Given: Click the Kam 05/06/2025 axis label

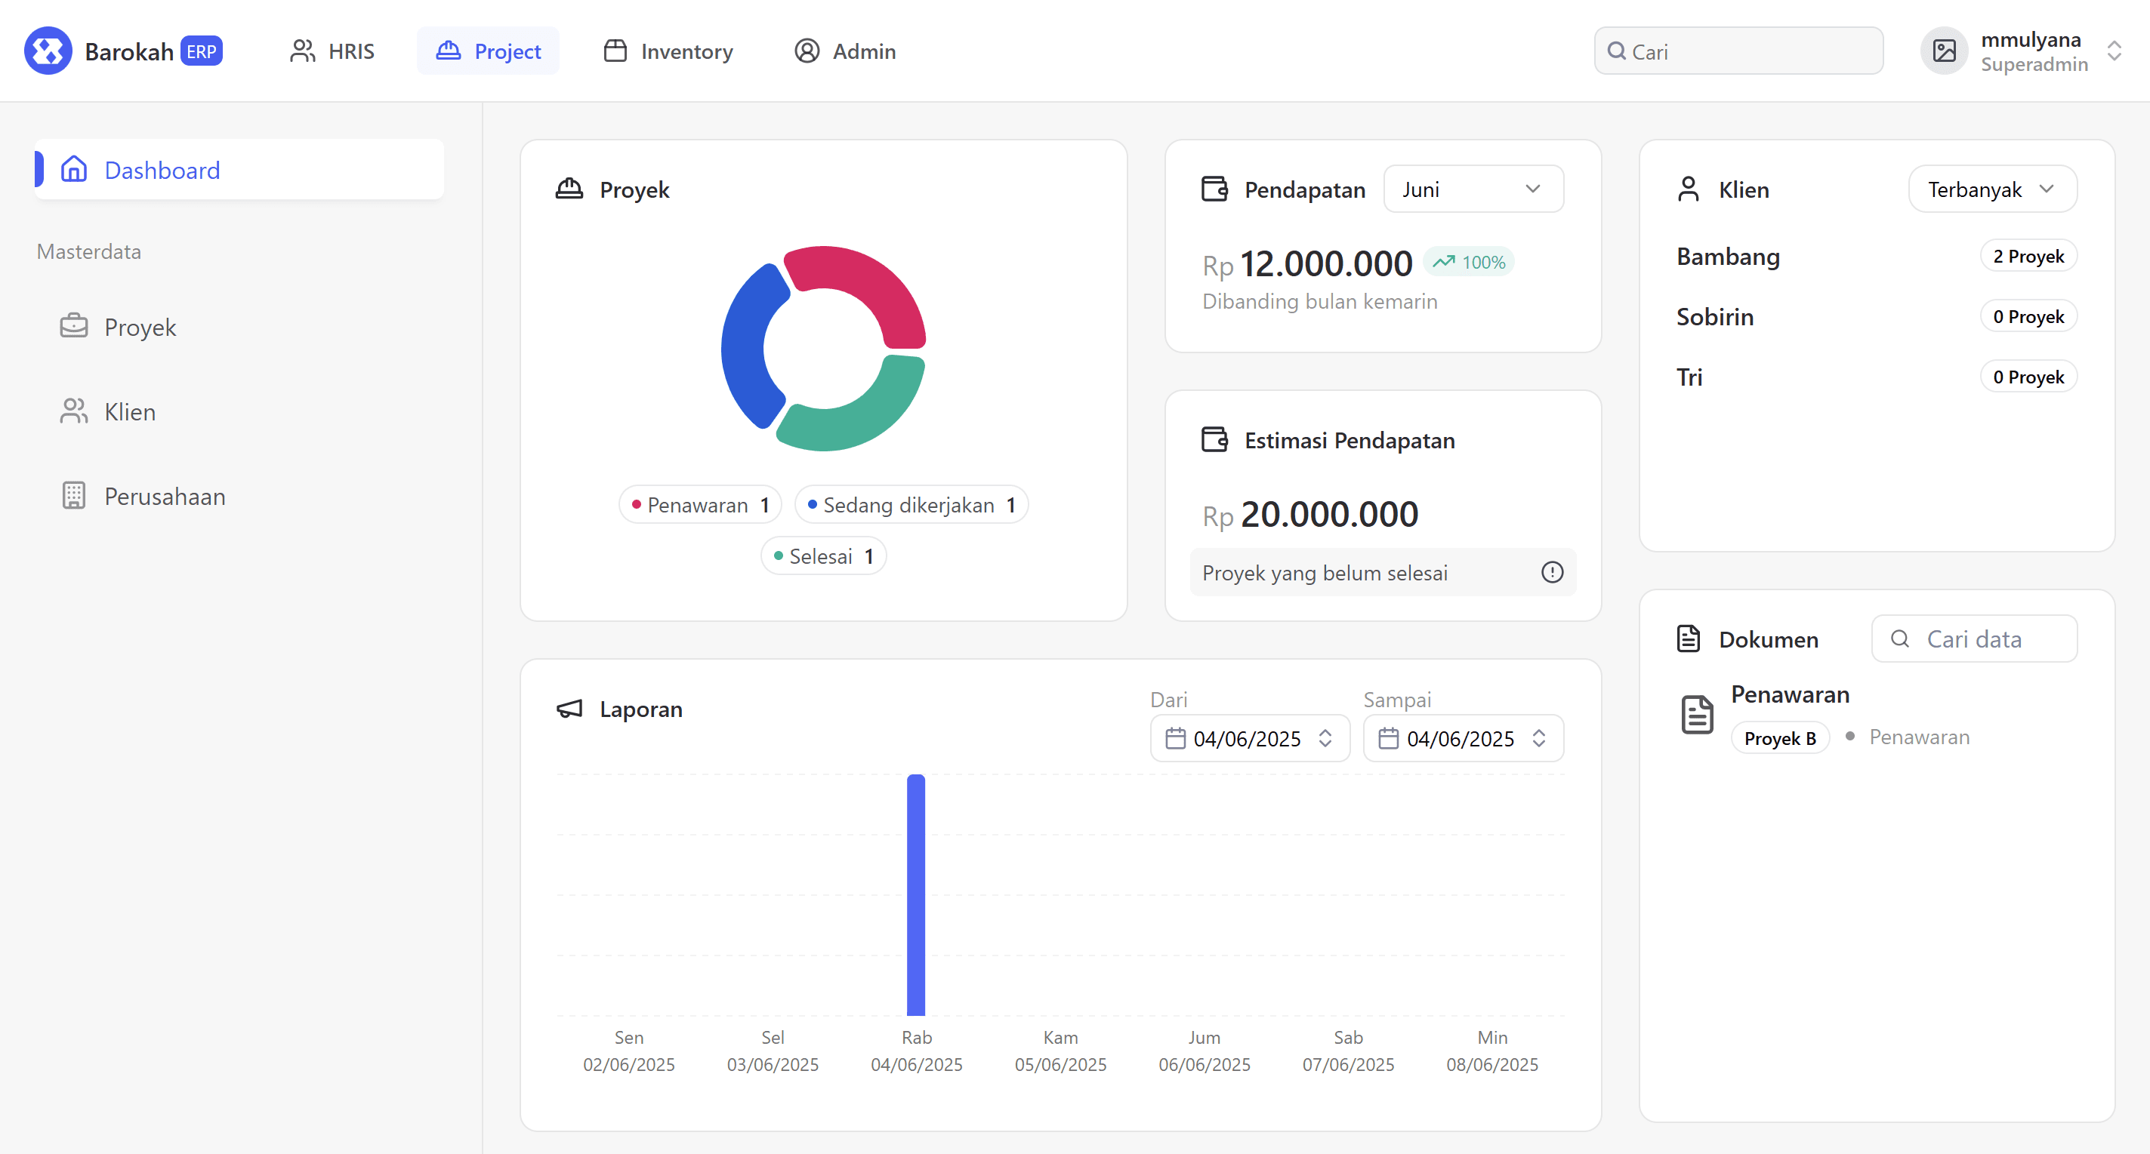Looking at the screenshot, I should 1060,1051.
